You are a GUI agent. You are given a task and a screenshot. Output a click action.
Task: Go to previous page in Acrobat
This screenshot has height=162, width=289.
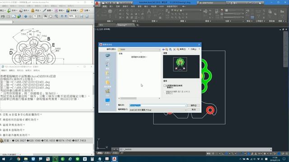point(26,16)
